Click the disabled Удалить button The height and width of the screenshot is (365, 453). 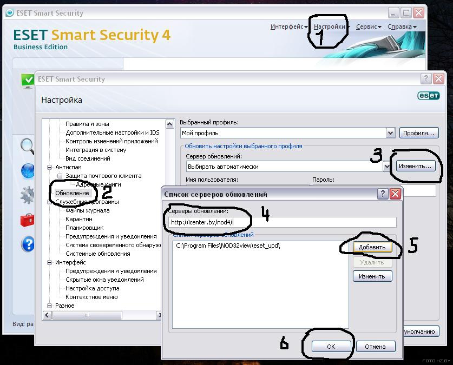pos(372,262)
